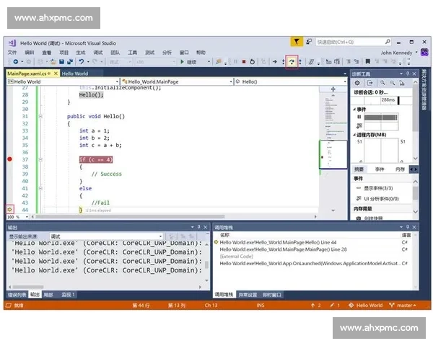Switch to the 错误列表 bottom tab

[x=17, y=294]
